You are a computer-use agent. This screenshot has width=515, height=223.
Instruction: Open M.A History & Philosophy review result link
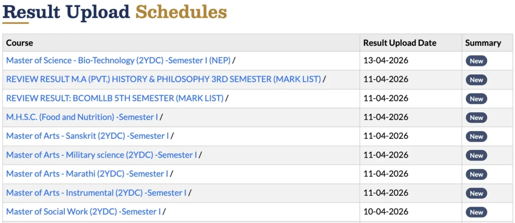[x=163, y=79]
